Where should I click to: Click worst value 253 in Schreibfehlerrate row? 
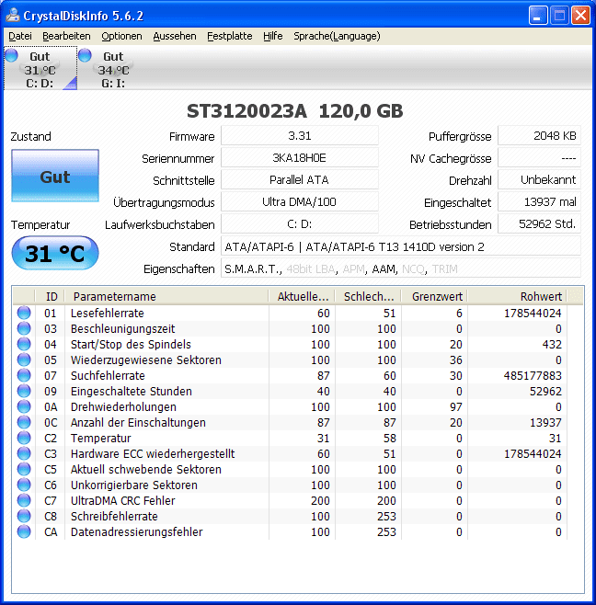(386, 516)
